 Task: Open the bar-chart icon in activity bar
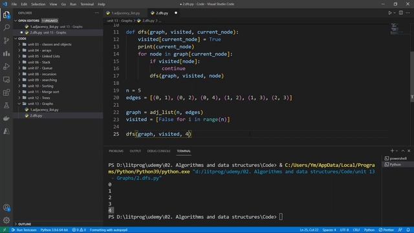point(6,53)
